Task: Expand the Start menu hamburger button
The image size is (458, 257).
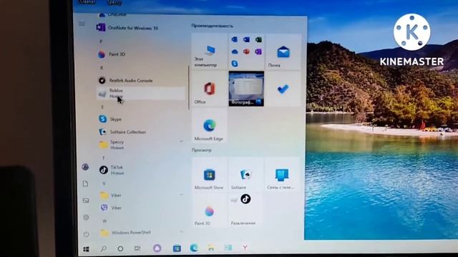Action: click(x=82, y=24)
